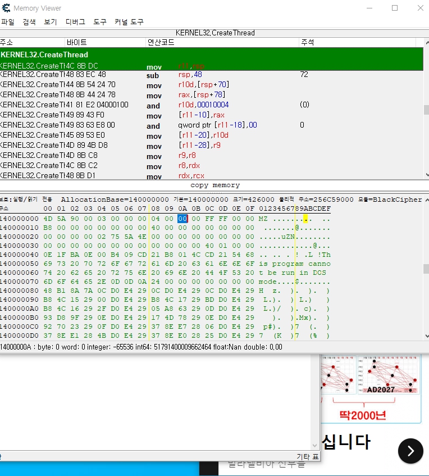
Task: Click the 주소 column header
Action: click(x=7, y=43)
